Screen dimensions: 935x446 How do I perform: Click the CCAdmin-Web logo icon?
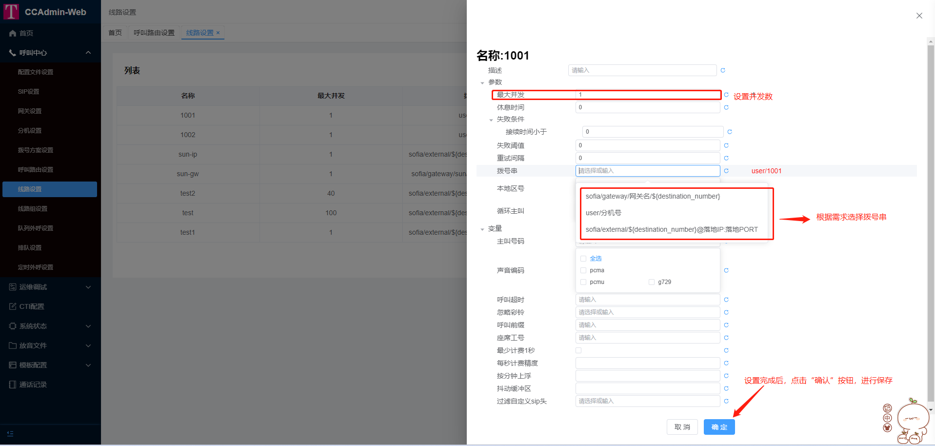tap(11, 12)
